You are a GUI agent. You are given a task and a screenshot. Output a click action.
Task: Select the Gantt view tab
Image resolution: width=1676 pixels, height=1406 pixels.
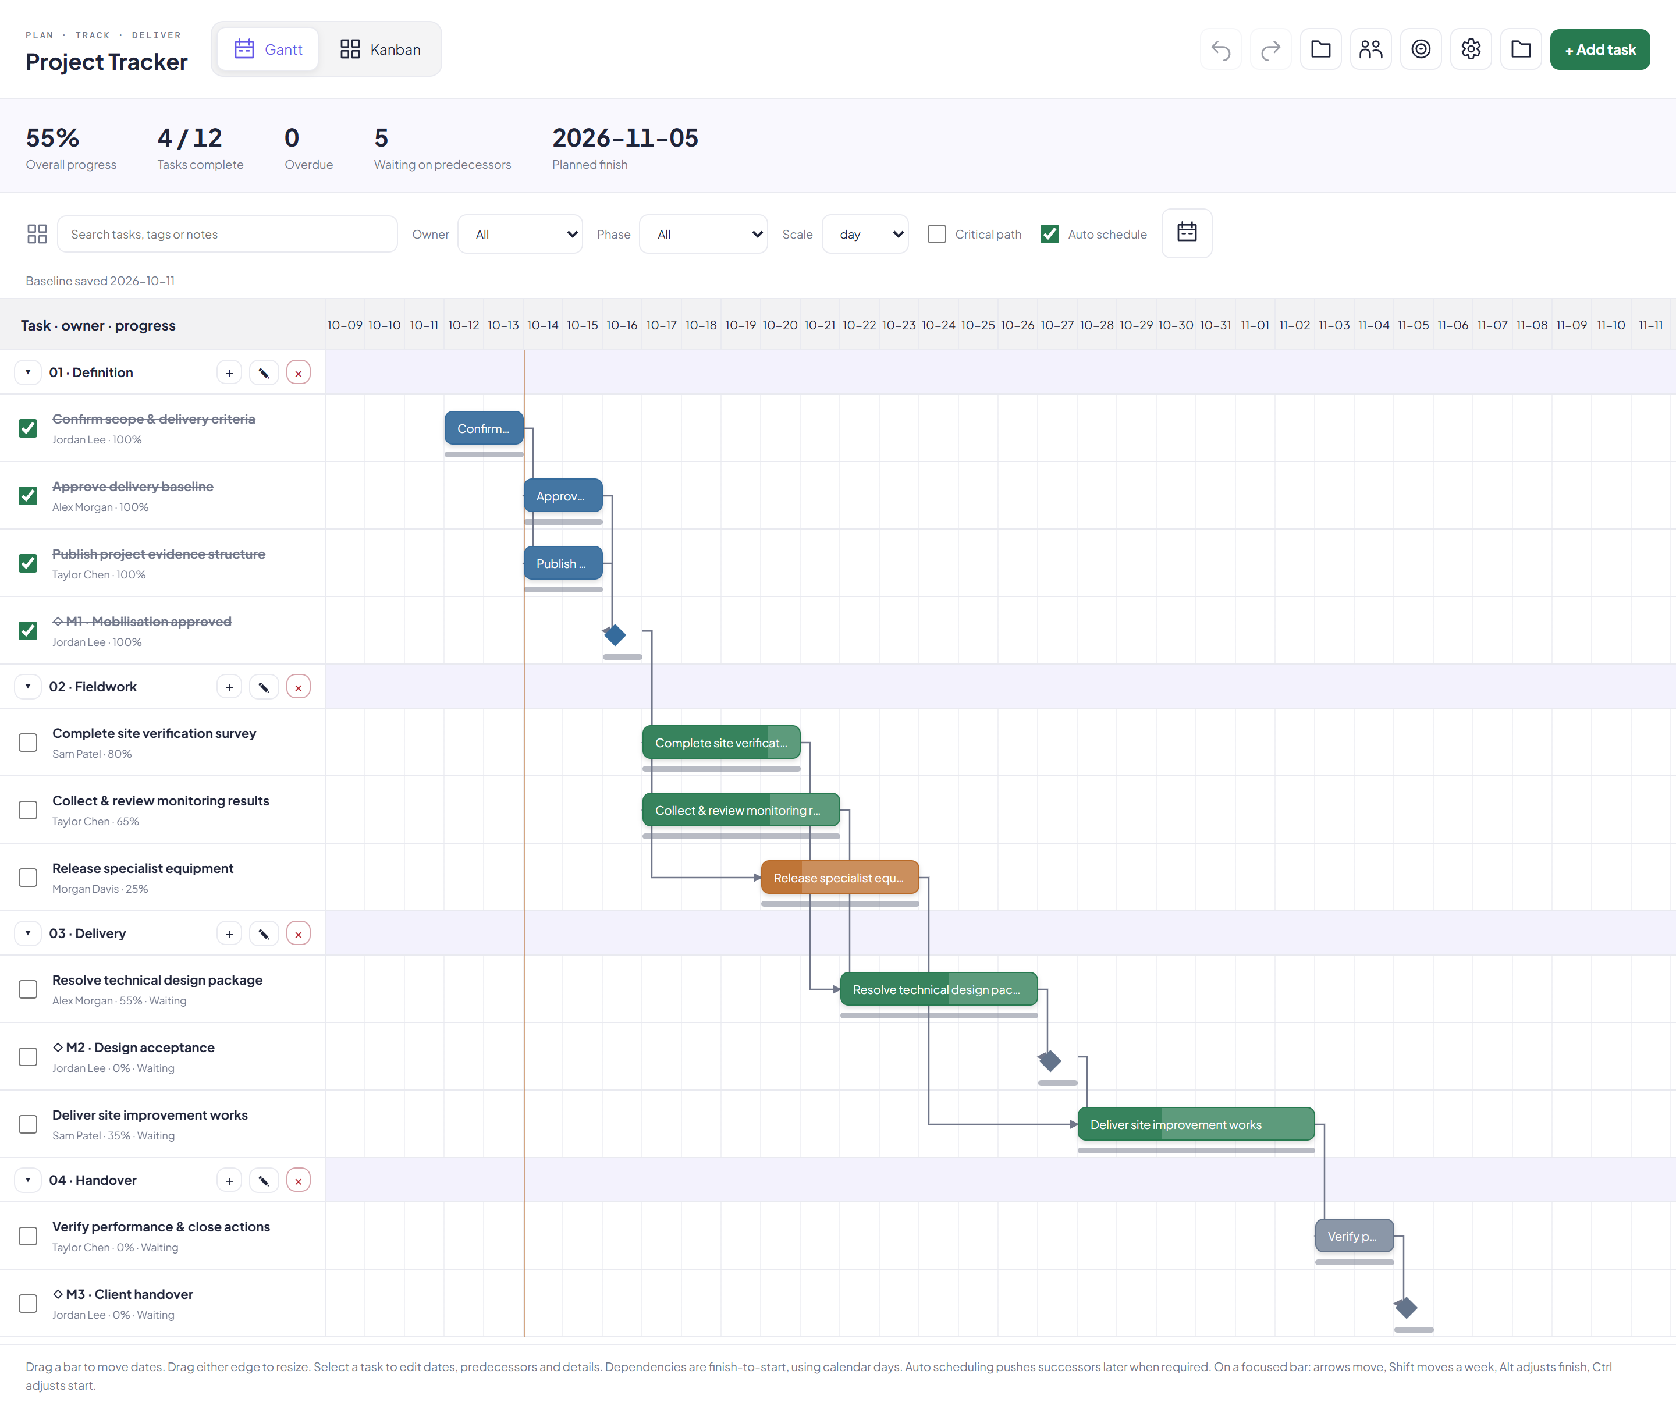(x=268, y=49)
